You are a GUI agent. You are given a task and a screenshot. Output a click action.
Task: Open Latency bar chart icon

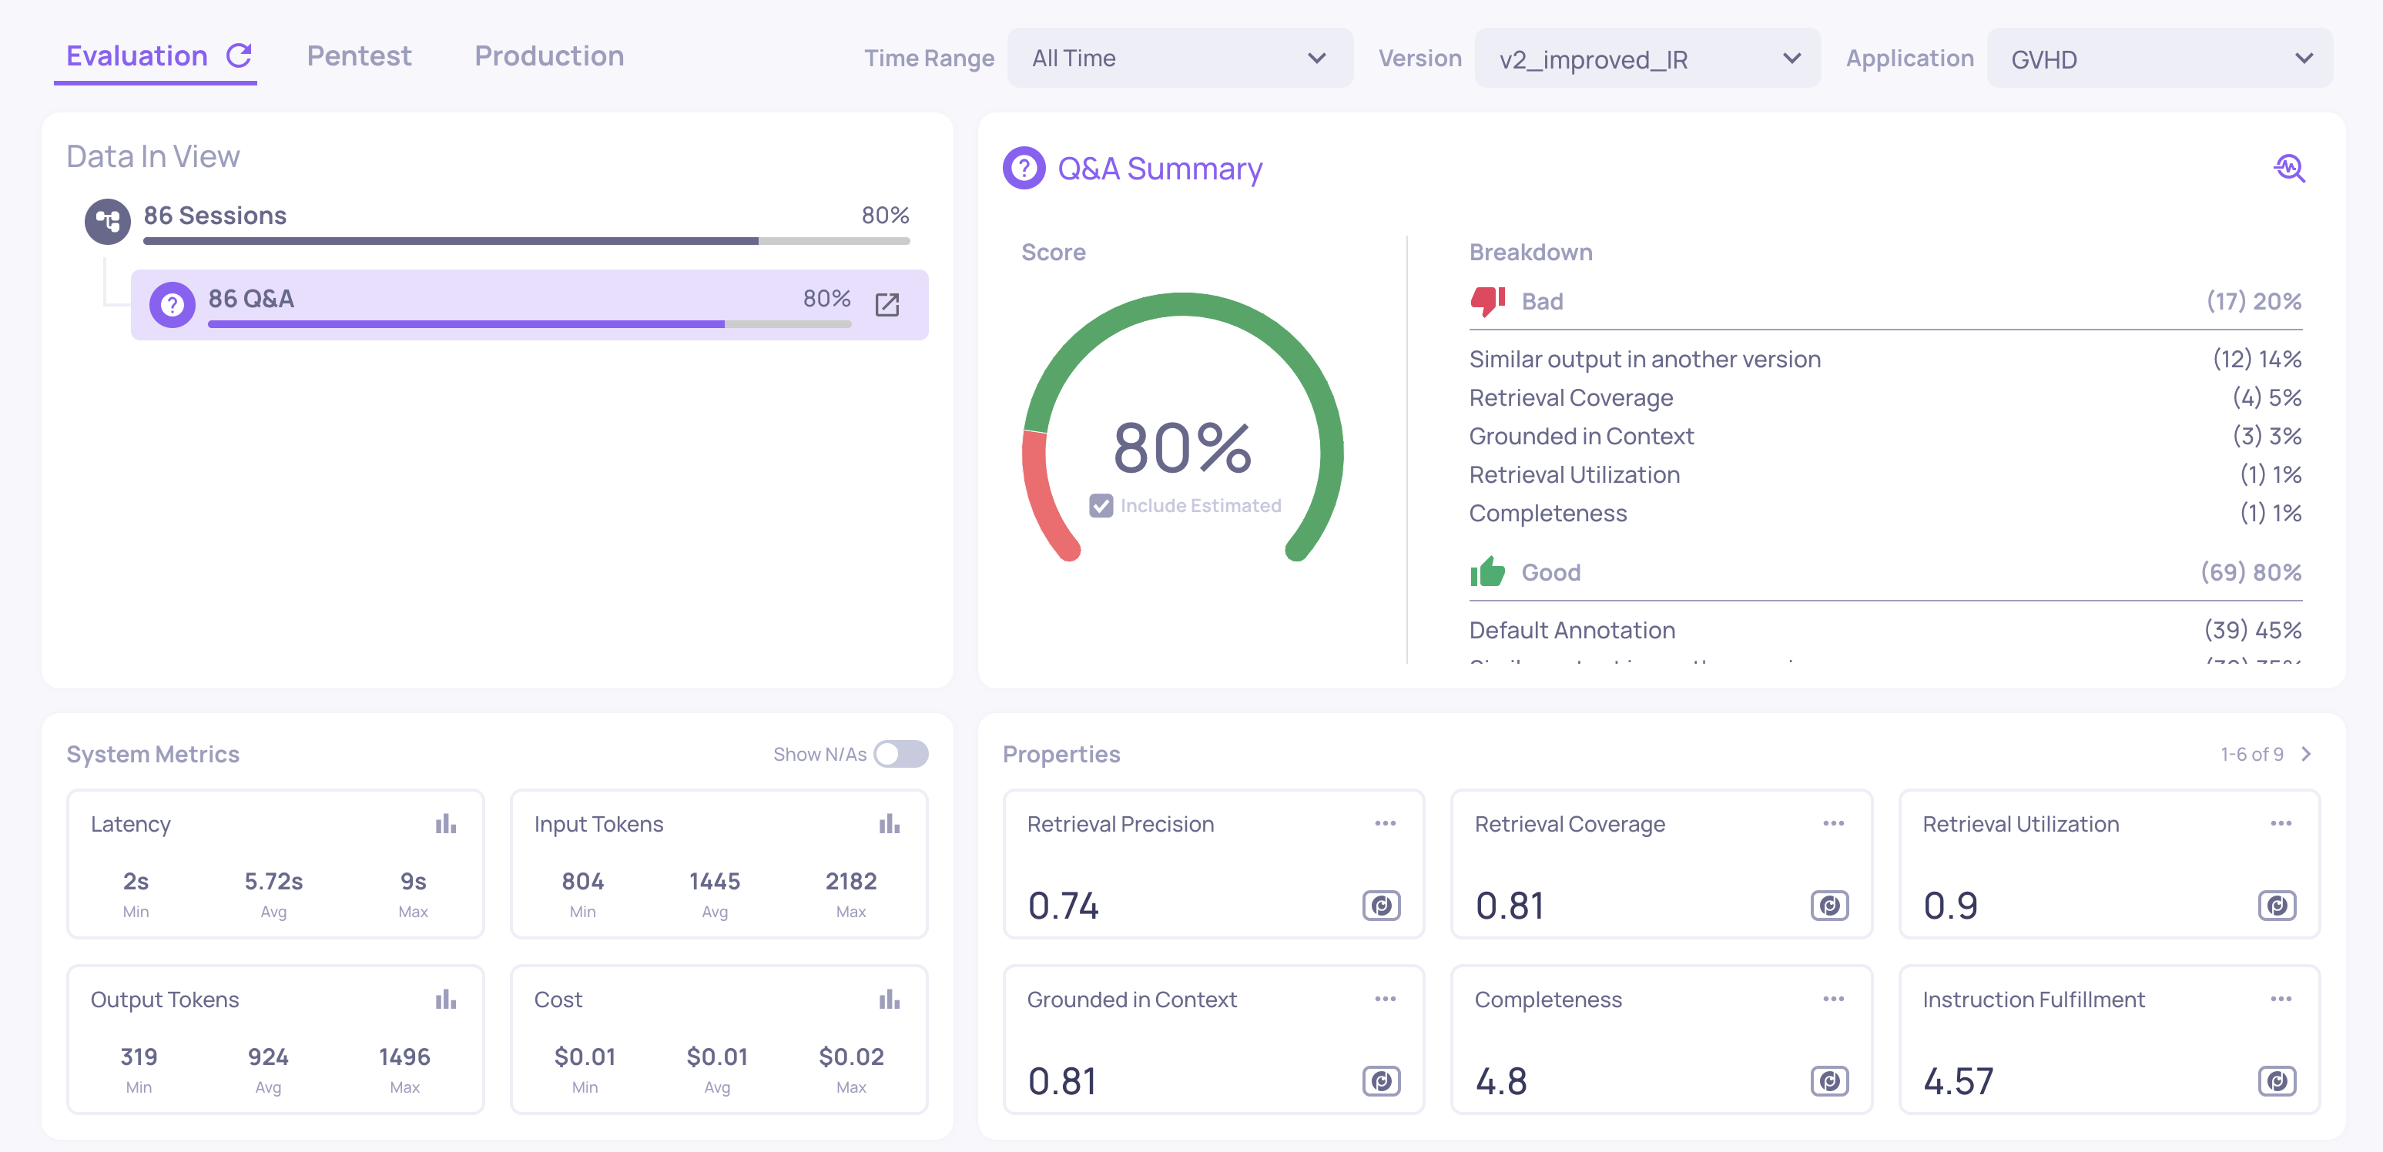point(446,824)
